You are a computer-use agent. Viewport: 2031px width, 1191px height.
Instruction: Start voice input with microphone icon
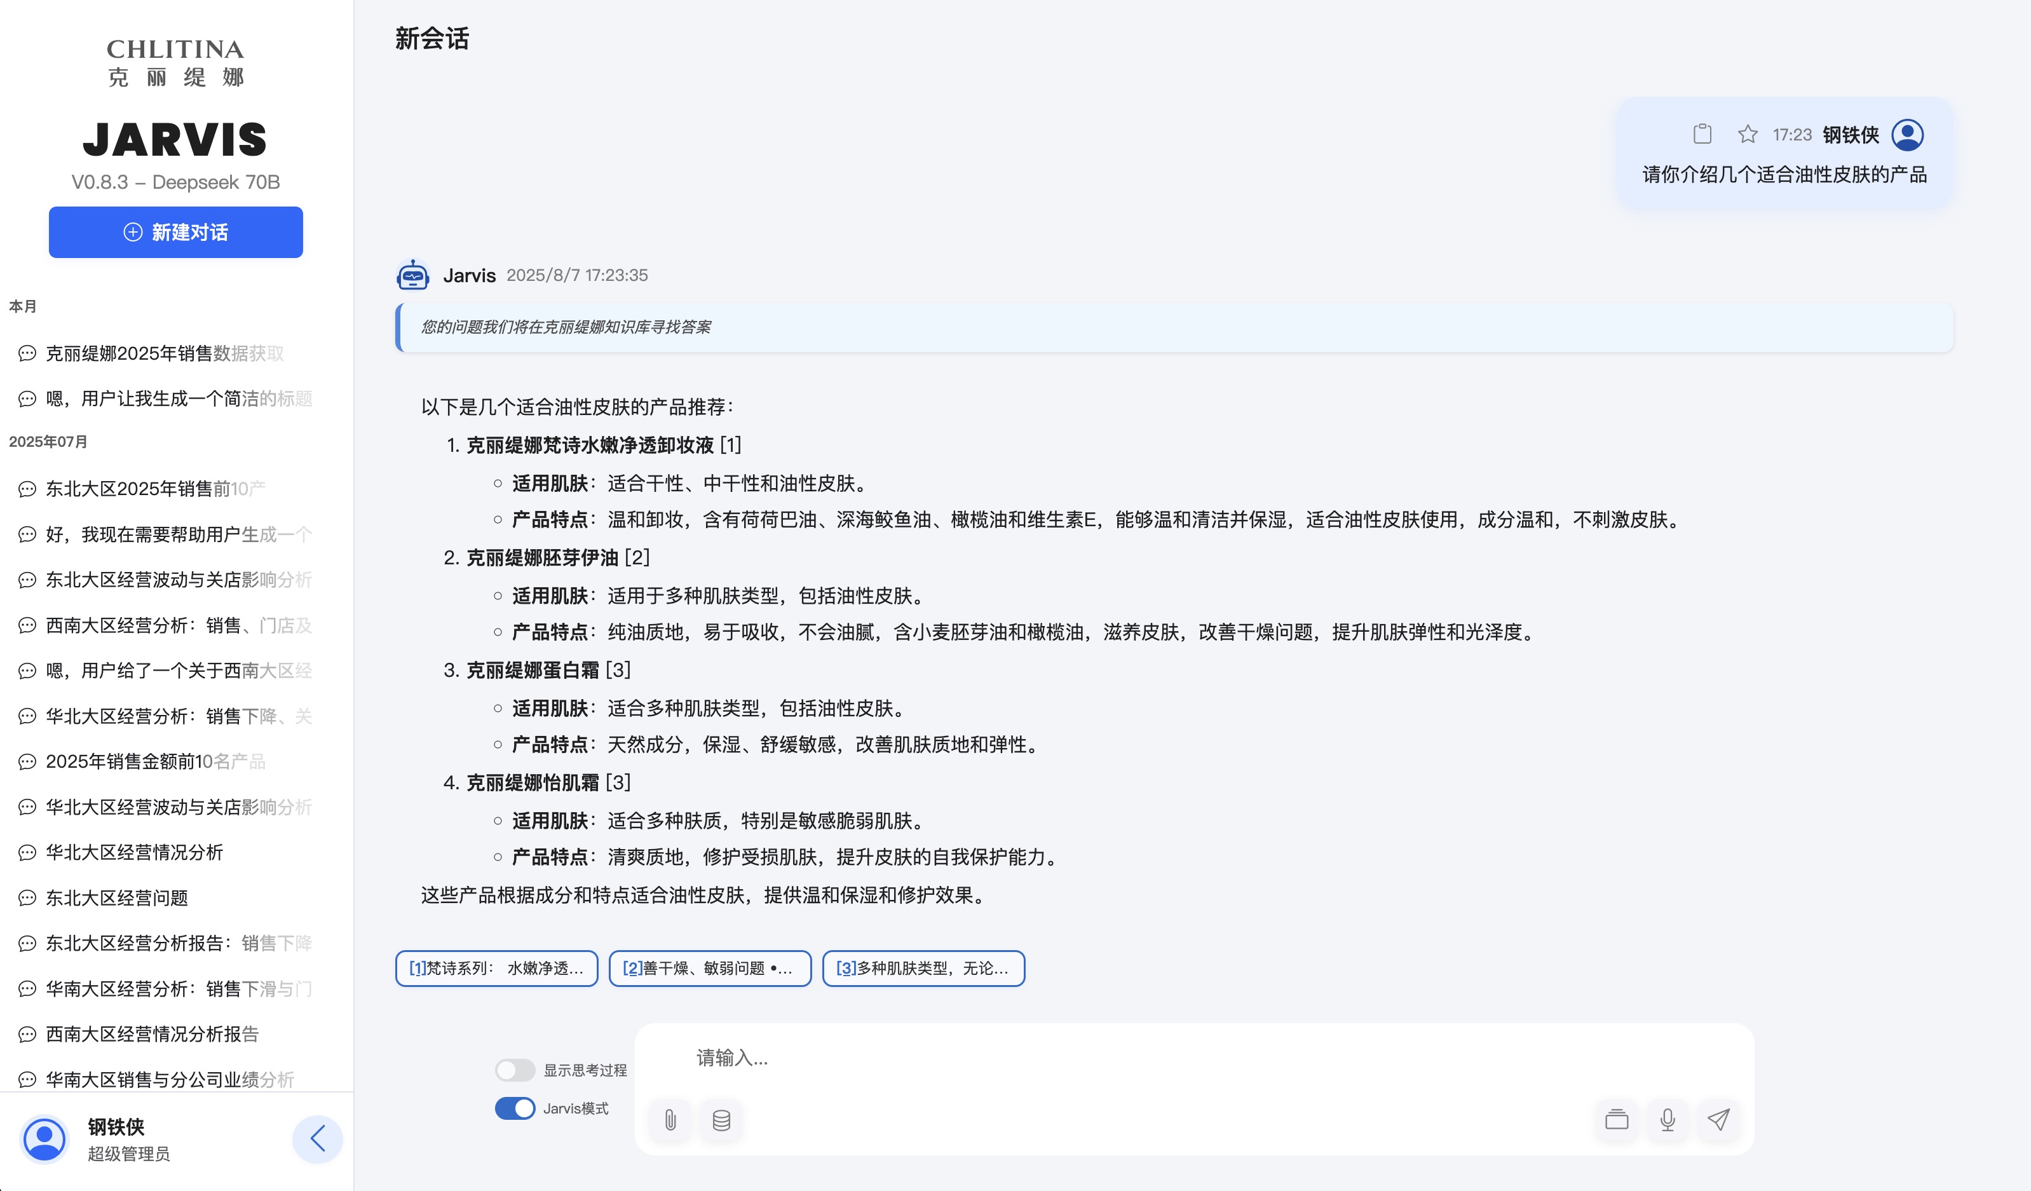coord(1668,1119)
